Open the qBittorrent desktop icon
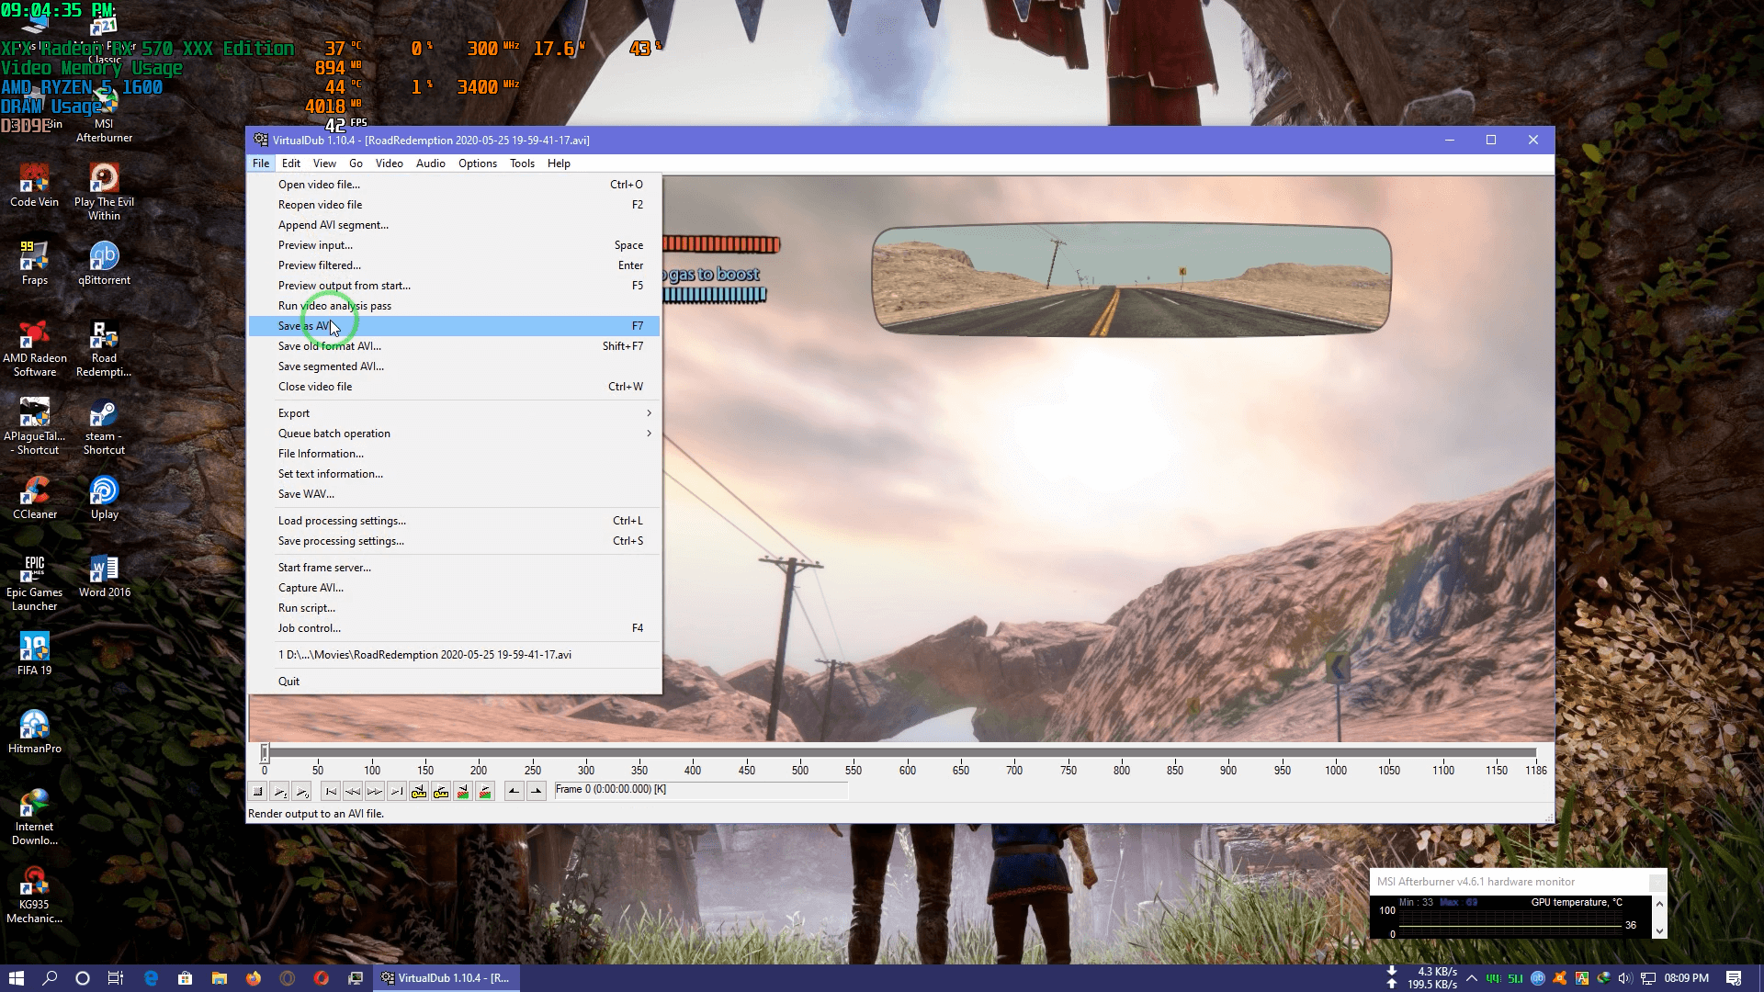This screenshot has width=1764, height=992. tap(104, 263)
